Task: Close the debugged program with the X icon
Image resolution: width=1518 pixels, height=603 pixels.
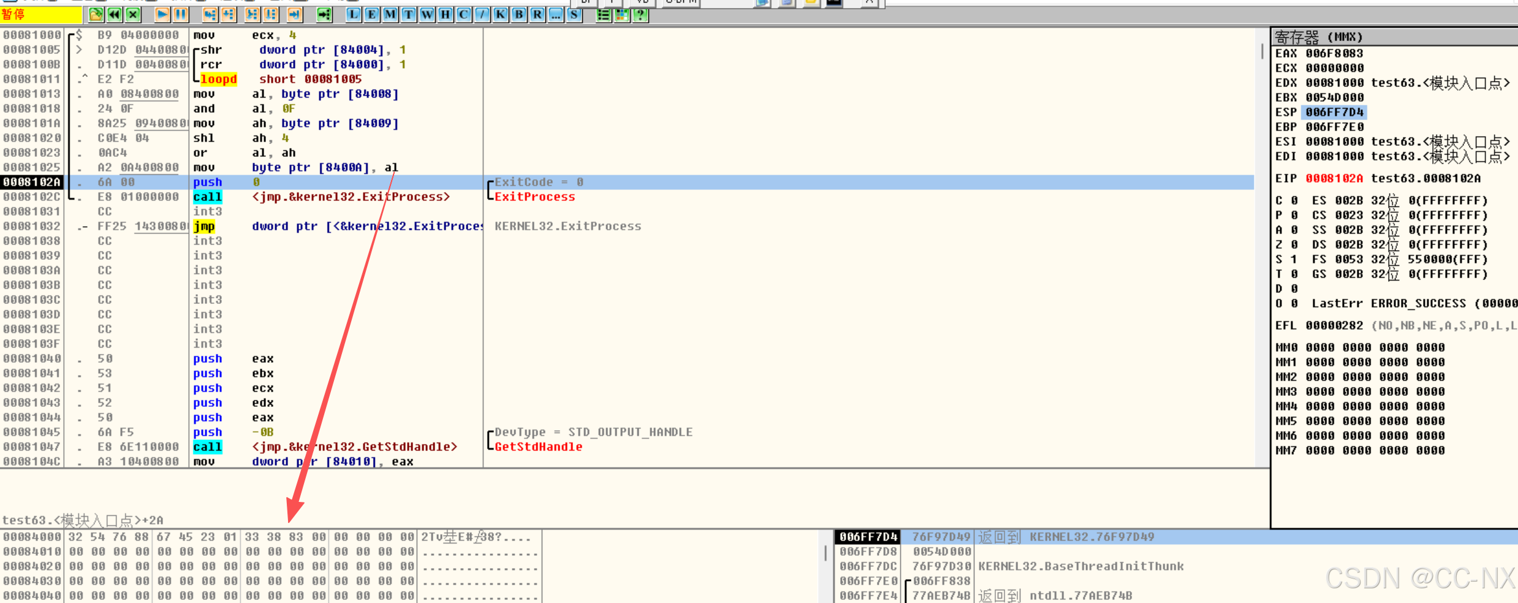Action: (x=133, y=15)
